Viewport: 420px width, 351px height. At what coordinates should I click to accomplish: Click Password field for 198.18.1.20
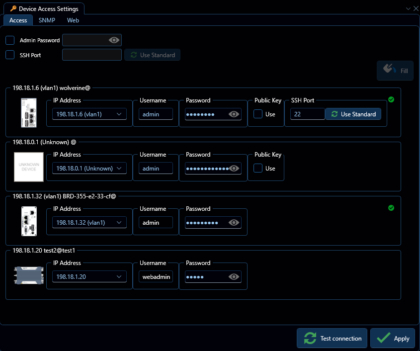(x=213, y=276)
